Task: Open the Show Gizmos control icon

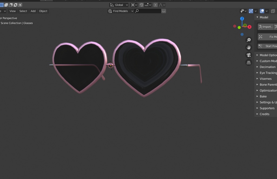Action: (x=251, y=11)
